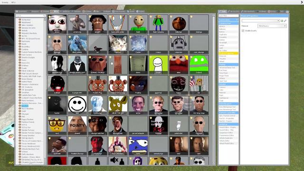Image resolution: width=304 pixels, height=171 pixels.
Task: Click the tool quick filter field
Action: (x=228, y=16)
